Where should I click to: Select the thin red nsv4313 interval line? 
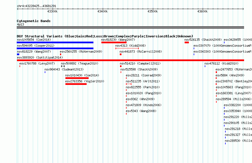point(127,48)
